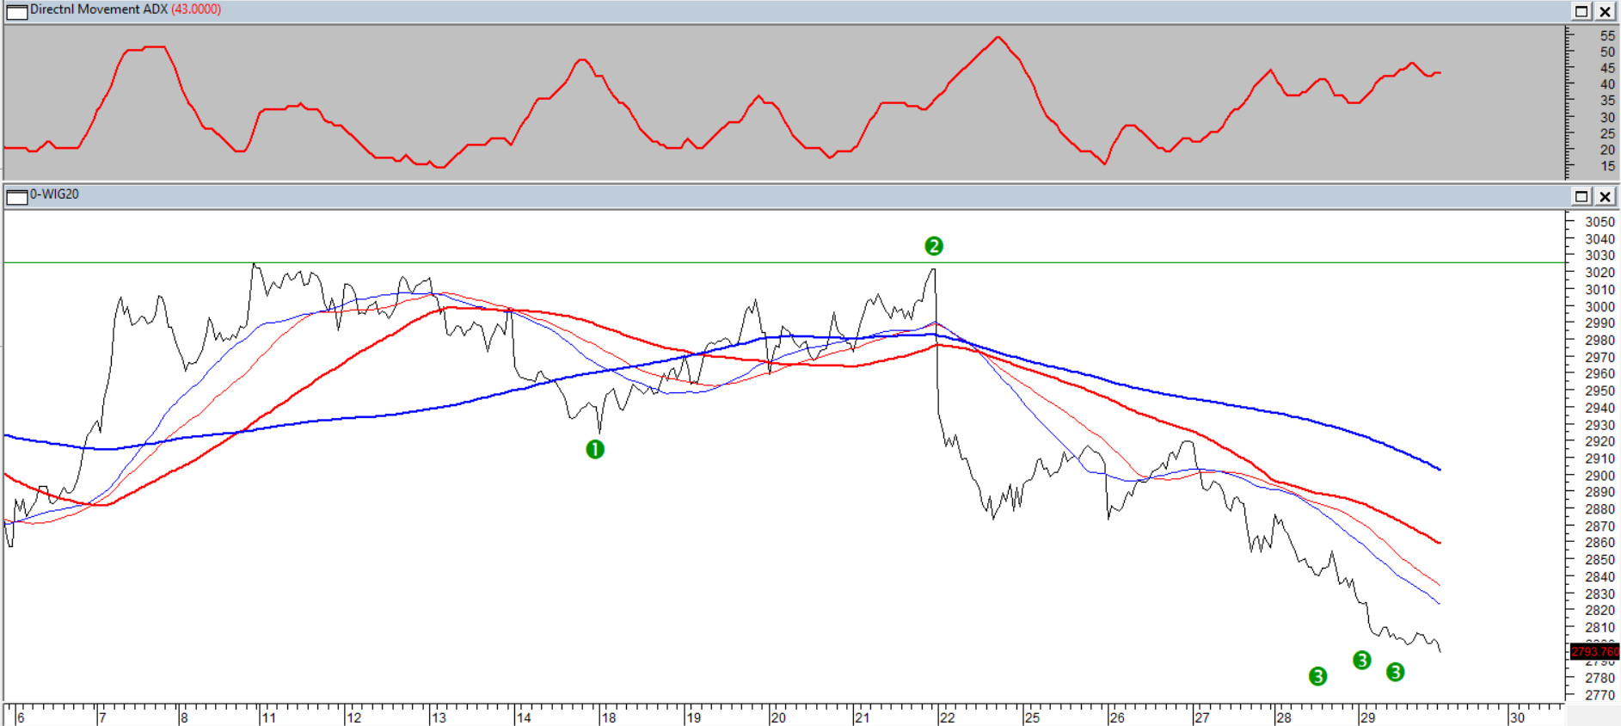Click the 55 level on ADX scale
The image size is (1621, 726).
coord(1606,36)
